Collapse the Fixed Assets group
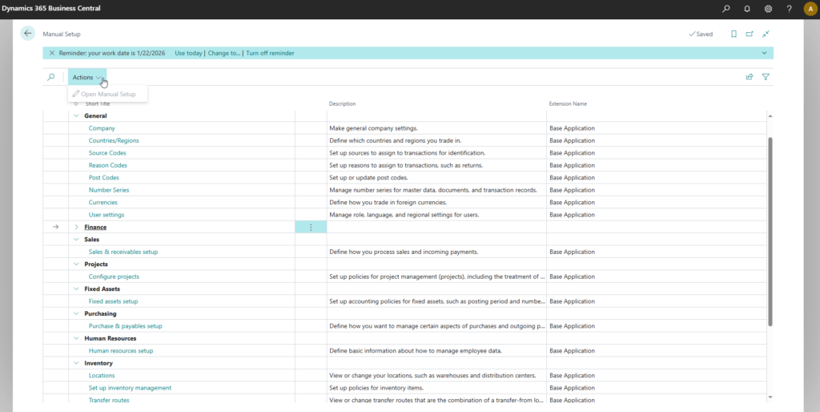This screenshot has width=820, height=412. point(76,289)
